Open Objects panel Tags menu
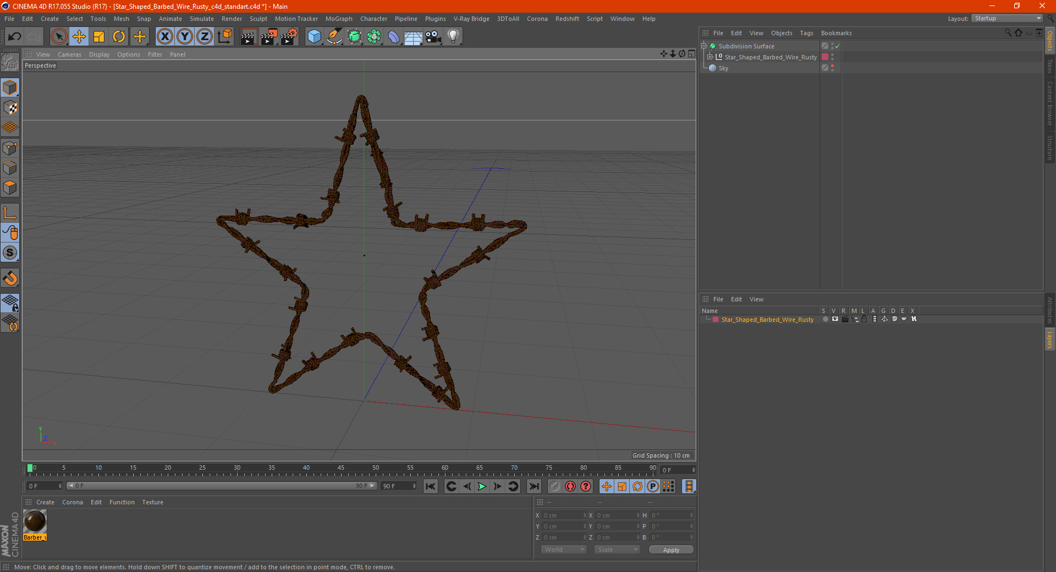The width and height of the screenshot is (1056, 572). [806, 33]
